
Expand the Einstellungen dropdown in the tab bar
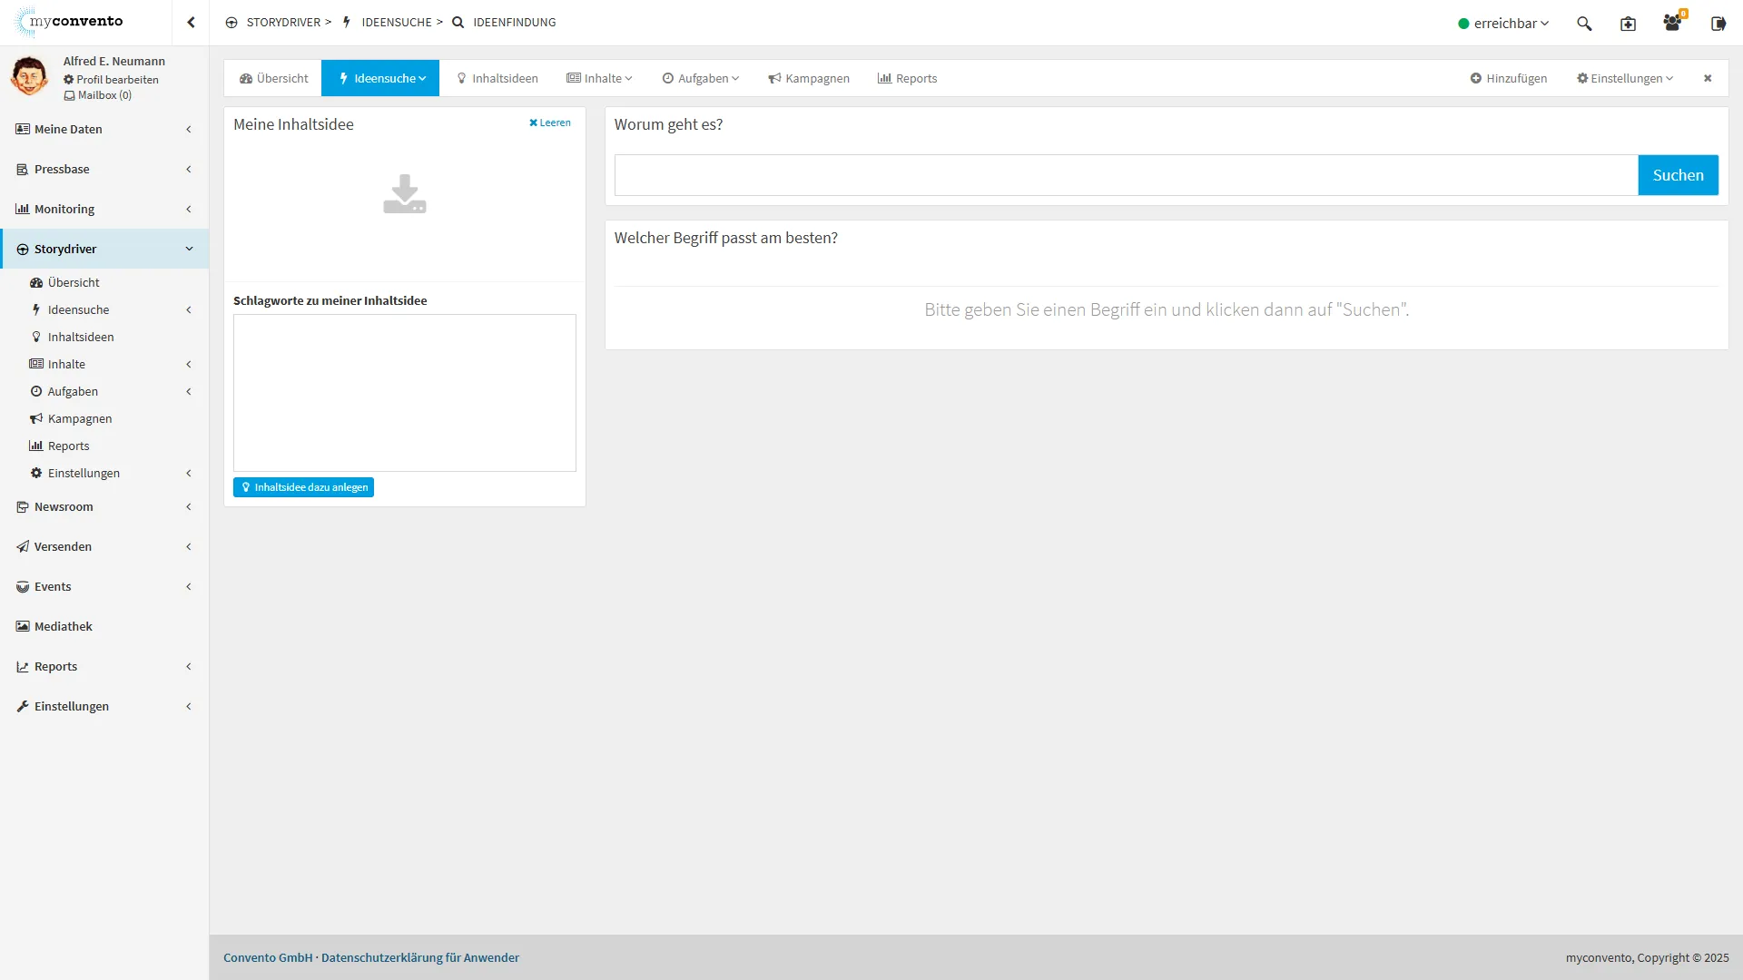(1625, 78)
